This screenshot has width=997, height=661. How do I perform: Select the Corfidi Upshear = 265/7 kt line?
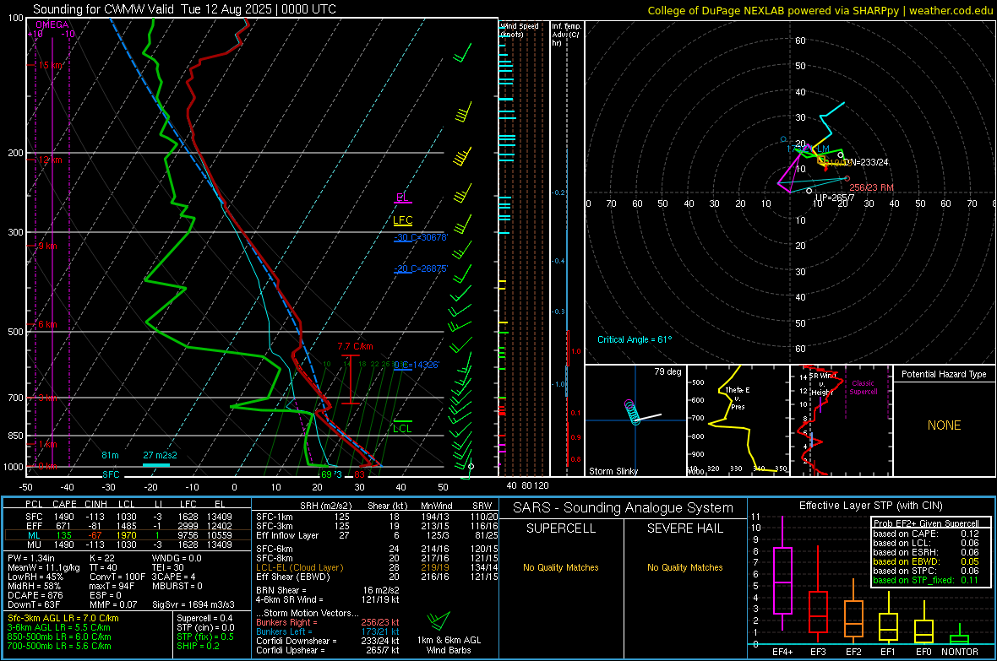pyautogui.click(x=327, y=650)
